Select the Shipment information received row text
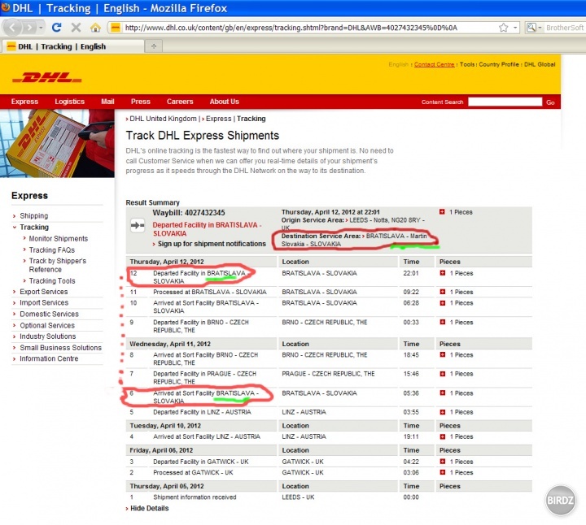The height and width of the screenshot is (525, 586). click(195, 497)
